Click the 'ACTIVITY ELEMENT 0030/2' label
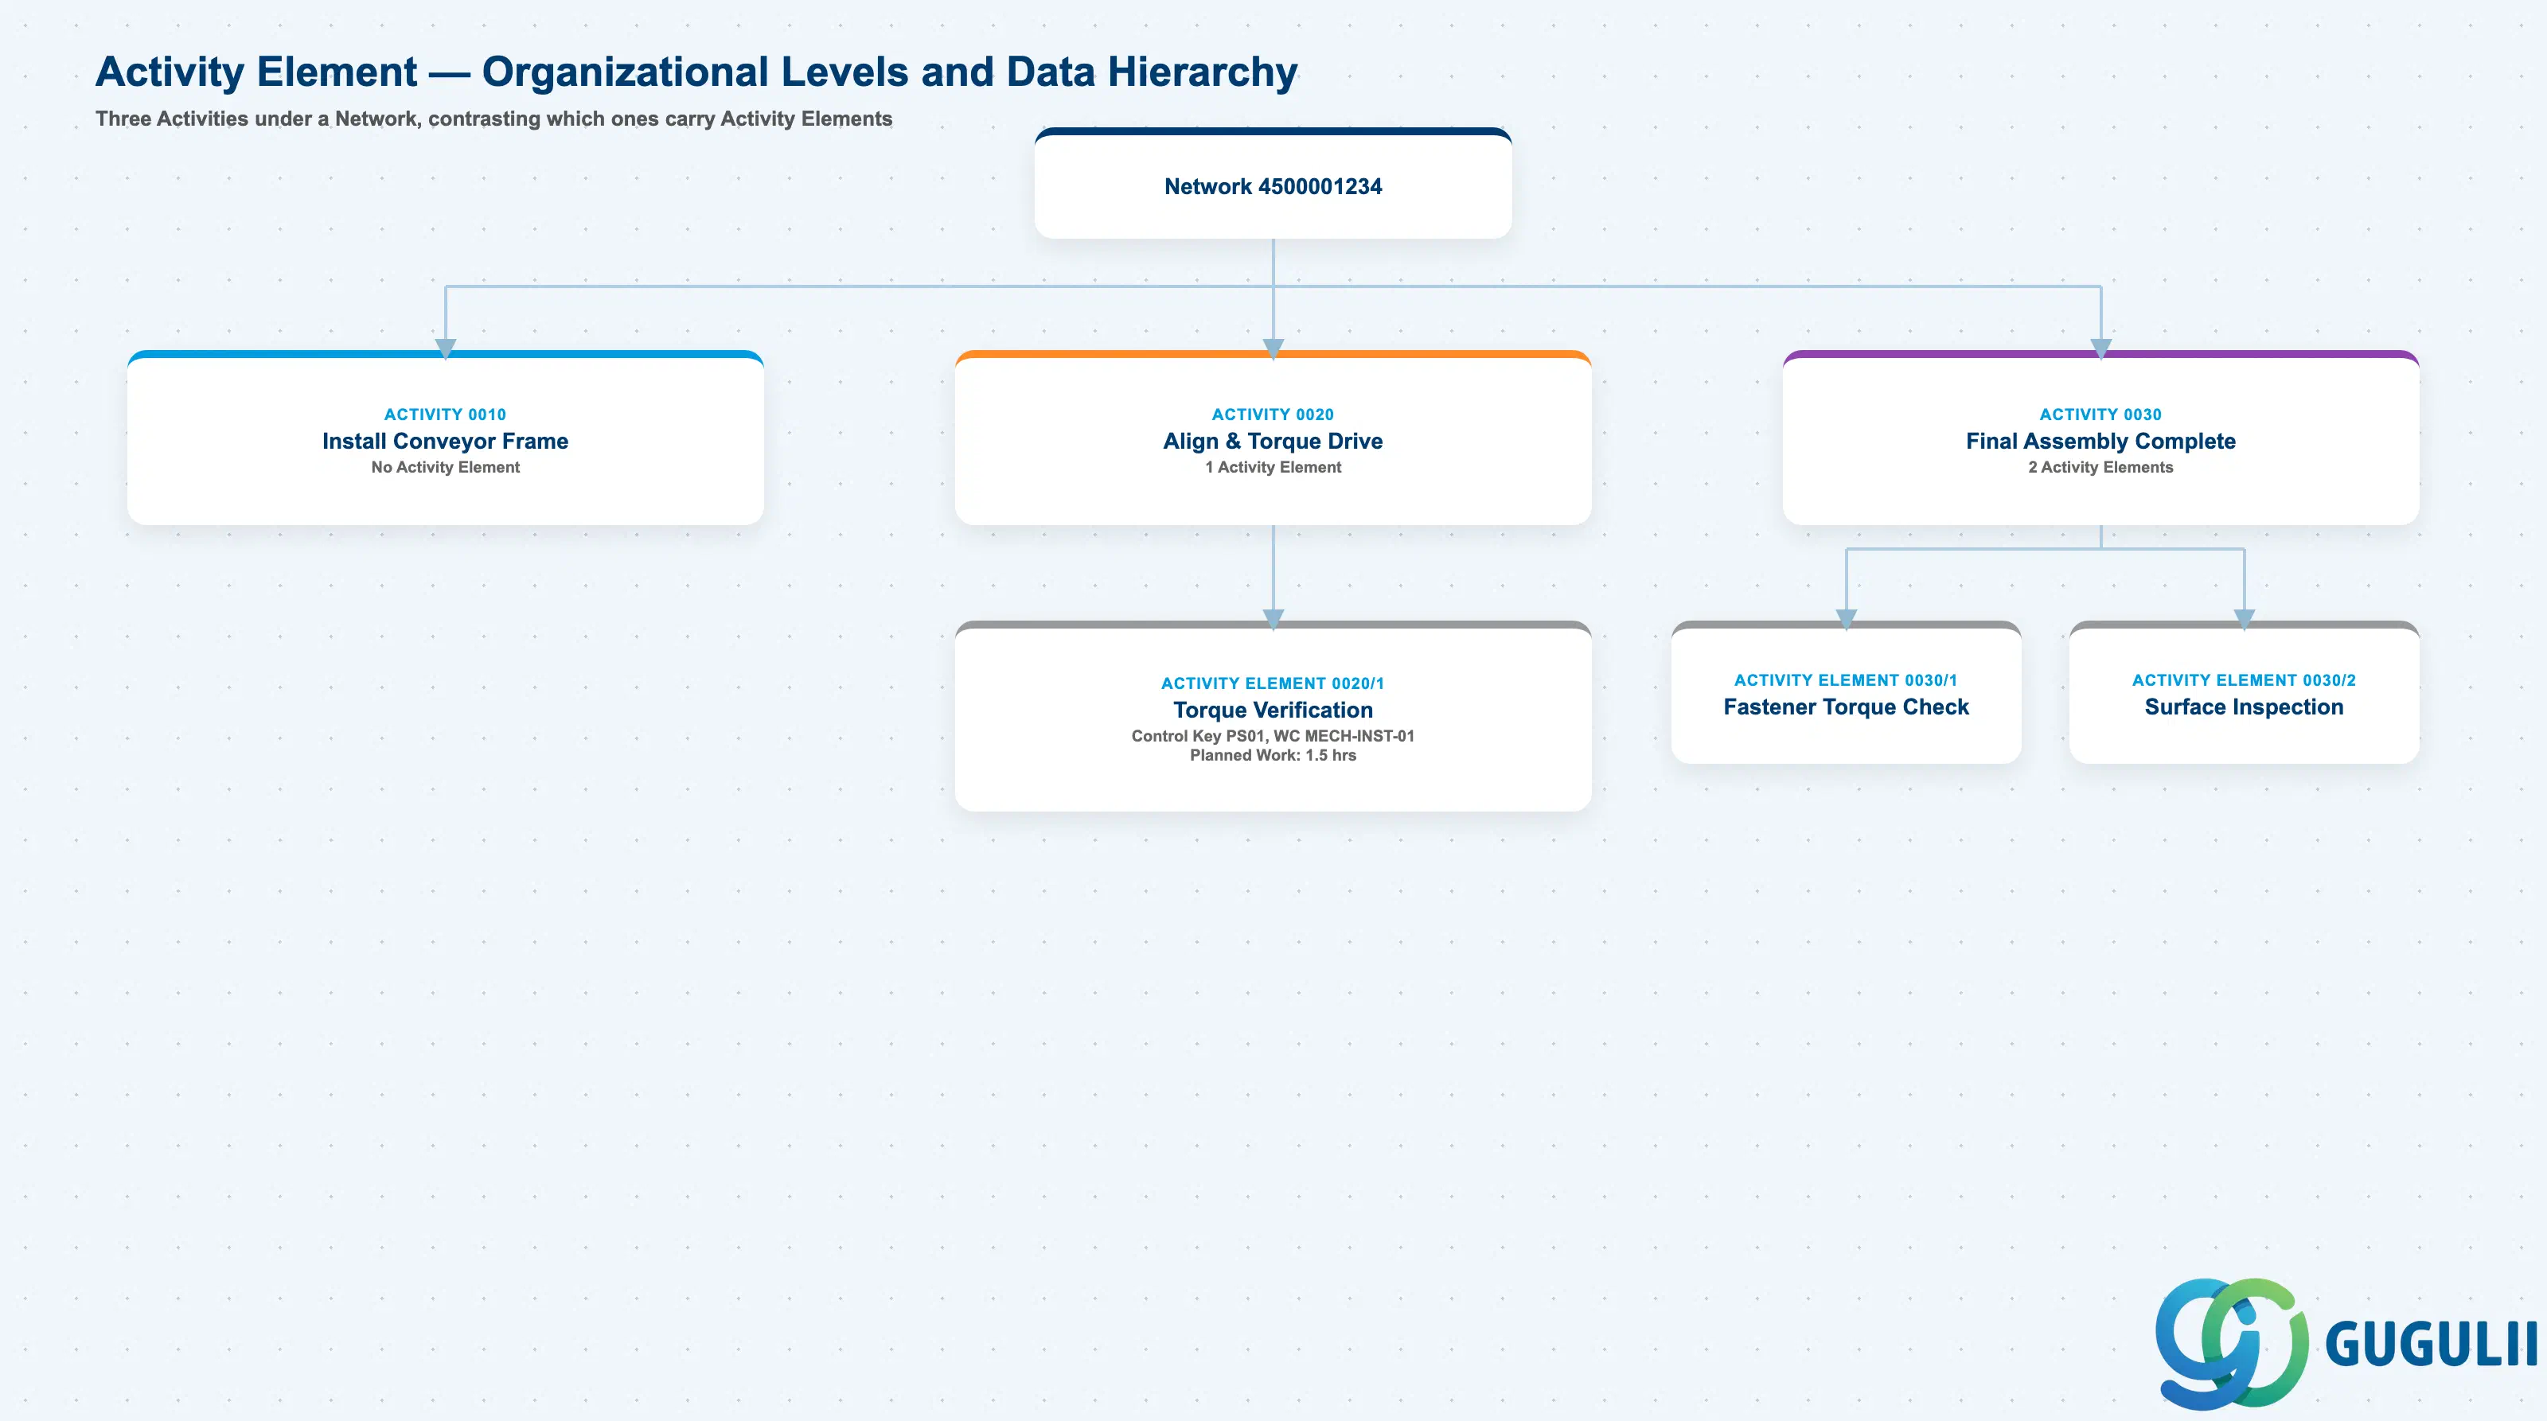This screenshot has height=1421, width=2547. [x=2244, y=679]
